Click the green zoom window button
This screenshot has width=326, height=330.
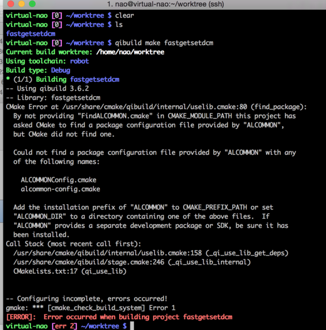click(x=32, y=4)
